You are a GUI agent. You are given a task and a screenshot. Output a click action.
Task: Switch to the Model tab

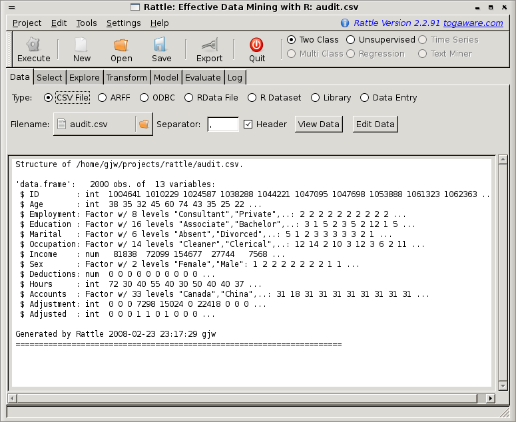pos(166,77)
